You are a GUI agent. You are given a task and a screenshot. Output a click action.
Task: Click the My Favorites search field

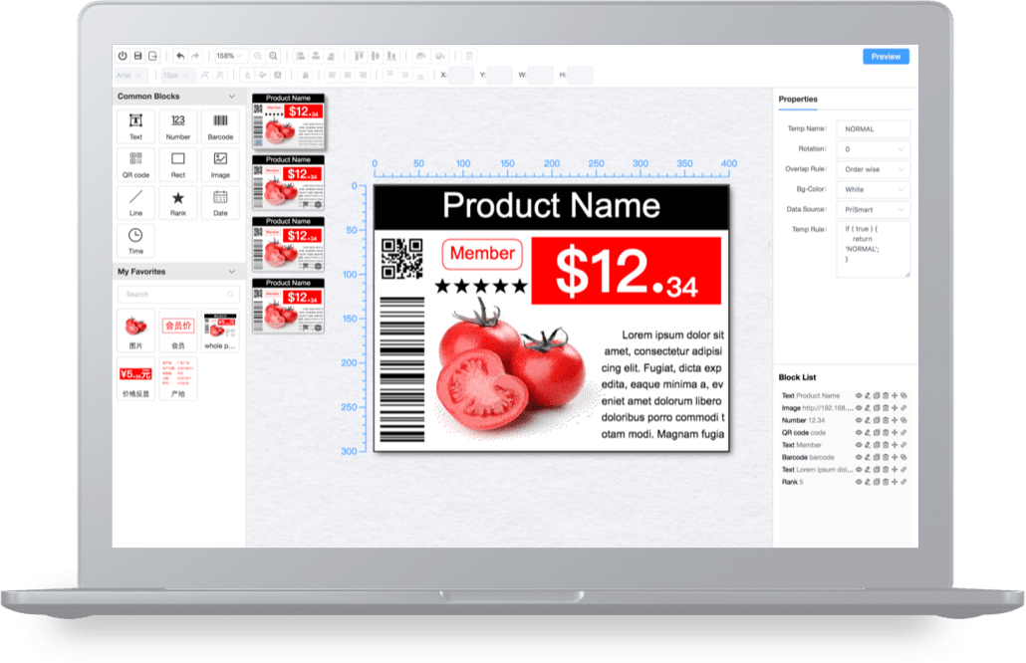tap(177, 295)
